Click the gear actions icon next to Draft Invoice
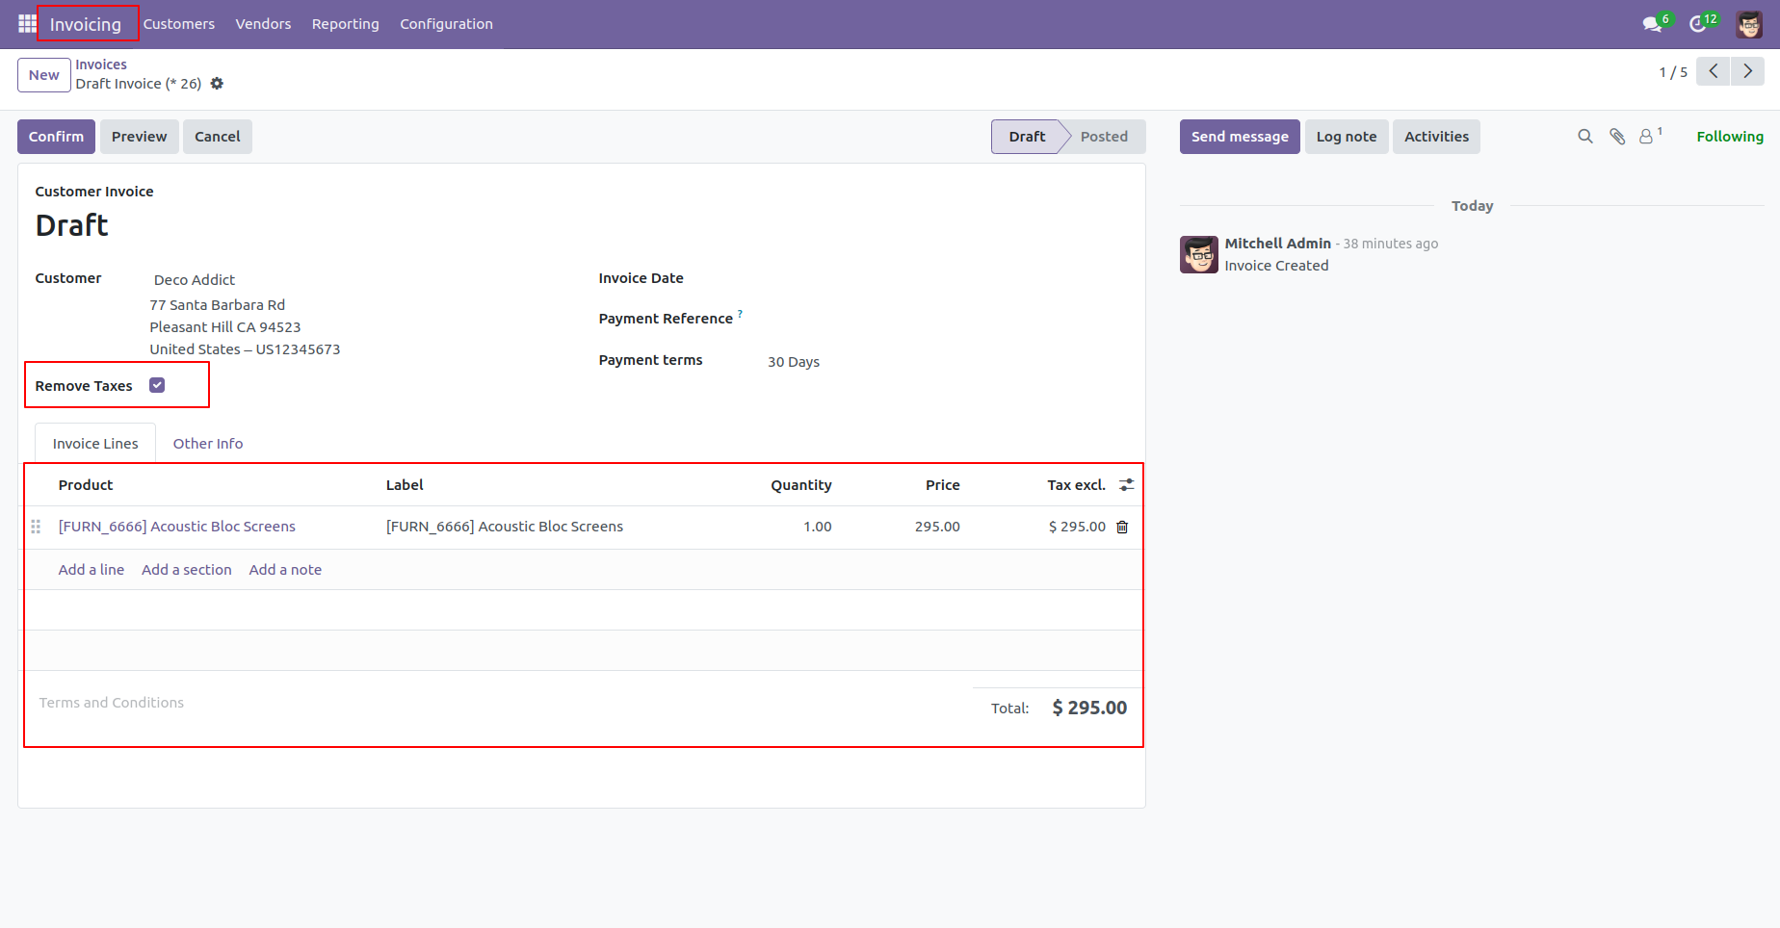Viewport: 1780px width, 928px height. (x=217, y=84)
